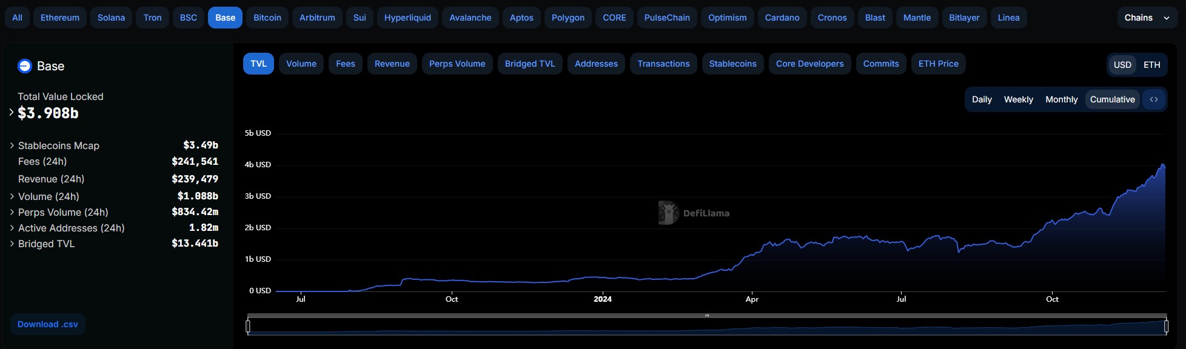Click the embed chart code icon
The height and width of the screenshot is (349, 1186).
click(1153, 99)
